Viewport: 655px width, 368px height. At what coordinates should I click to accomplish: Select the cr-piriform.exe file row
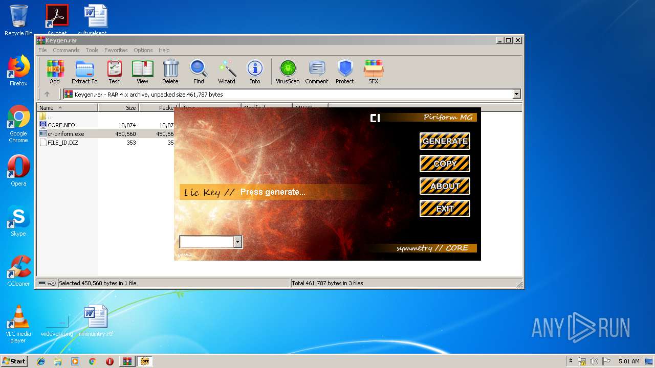pyautogui.click(x=105, y=134)
